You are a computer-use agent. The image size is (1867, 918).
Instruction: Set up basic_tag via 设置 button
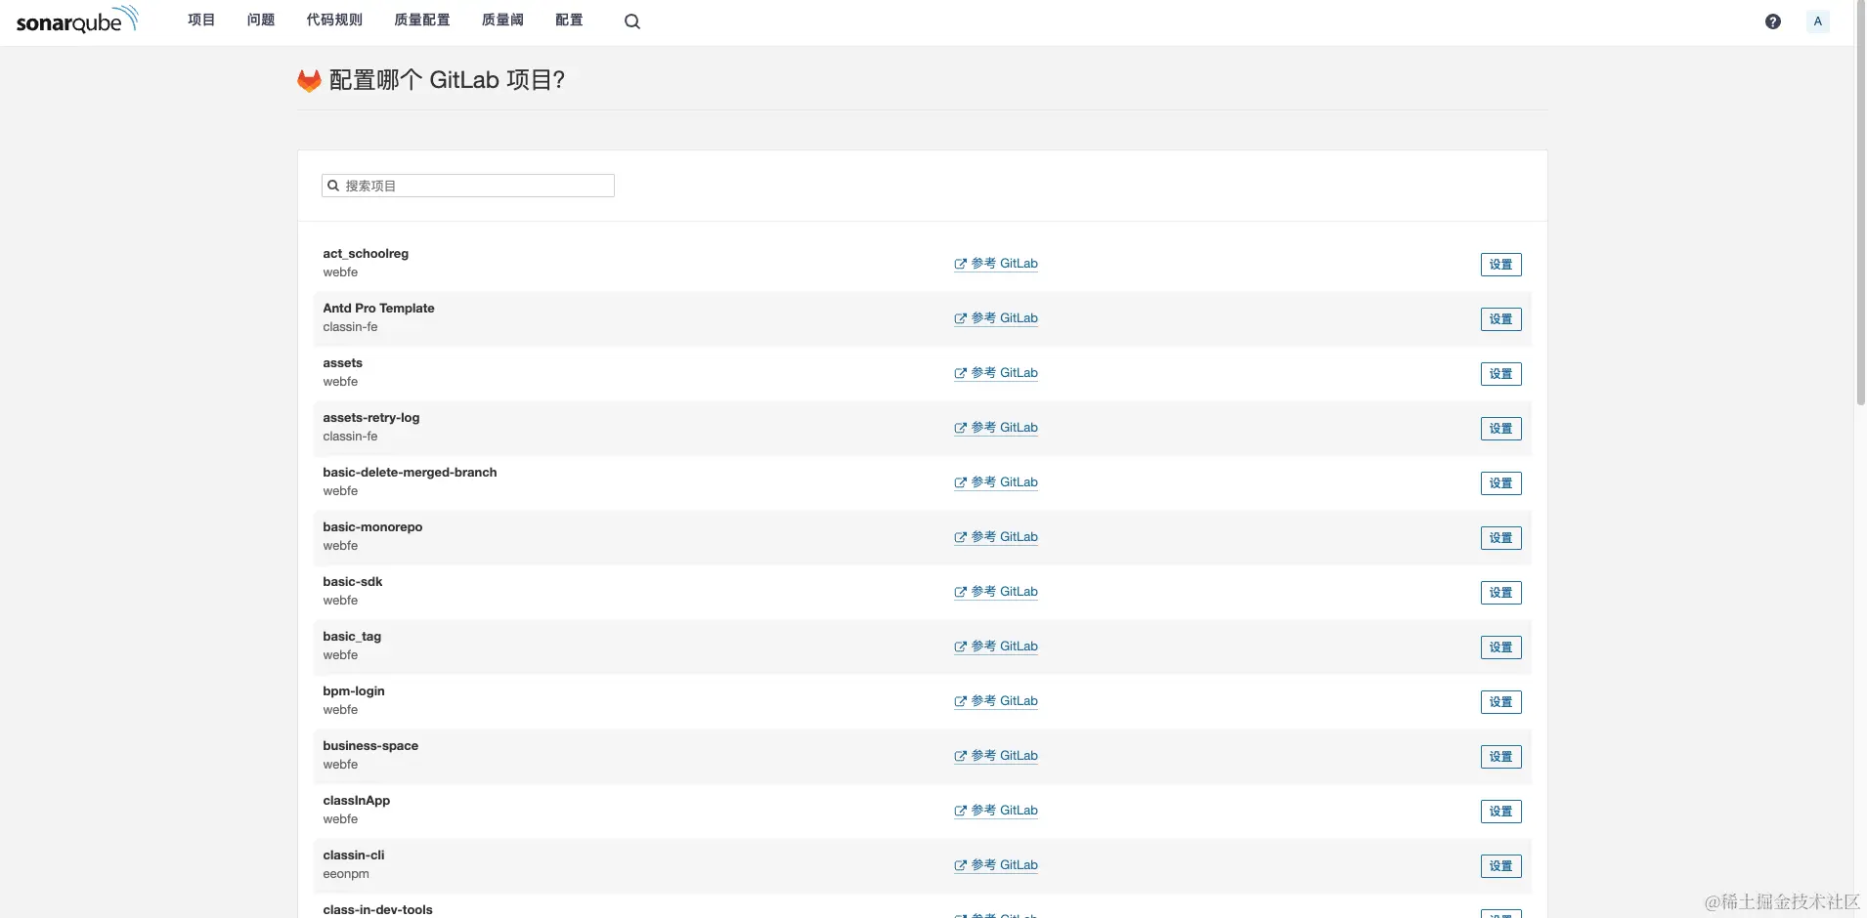coord(1500,647)
